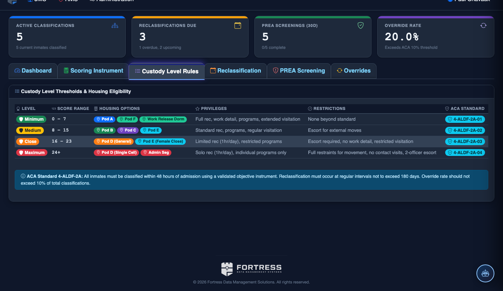
Task: Open the chatbot assistant button
Action: point(485,273)
